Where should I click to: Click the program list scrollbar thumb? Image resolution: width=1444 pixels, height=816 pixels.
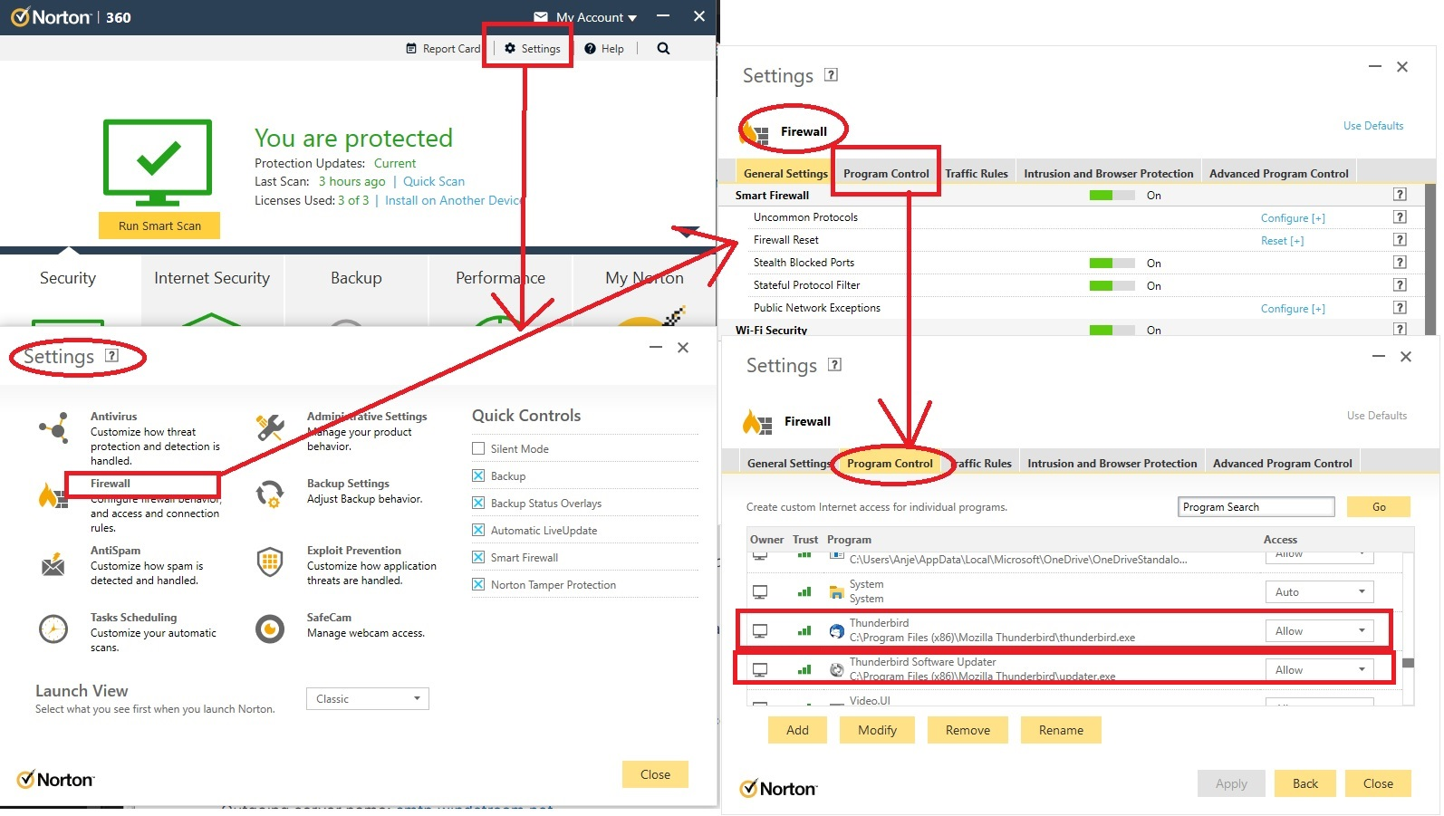tap(1408, 663)
